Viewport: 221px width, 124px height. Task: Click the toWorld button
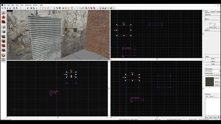point(213,12)
